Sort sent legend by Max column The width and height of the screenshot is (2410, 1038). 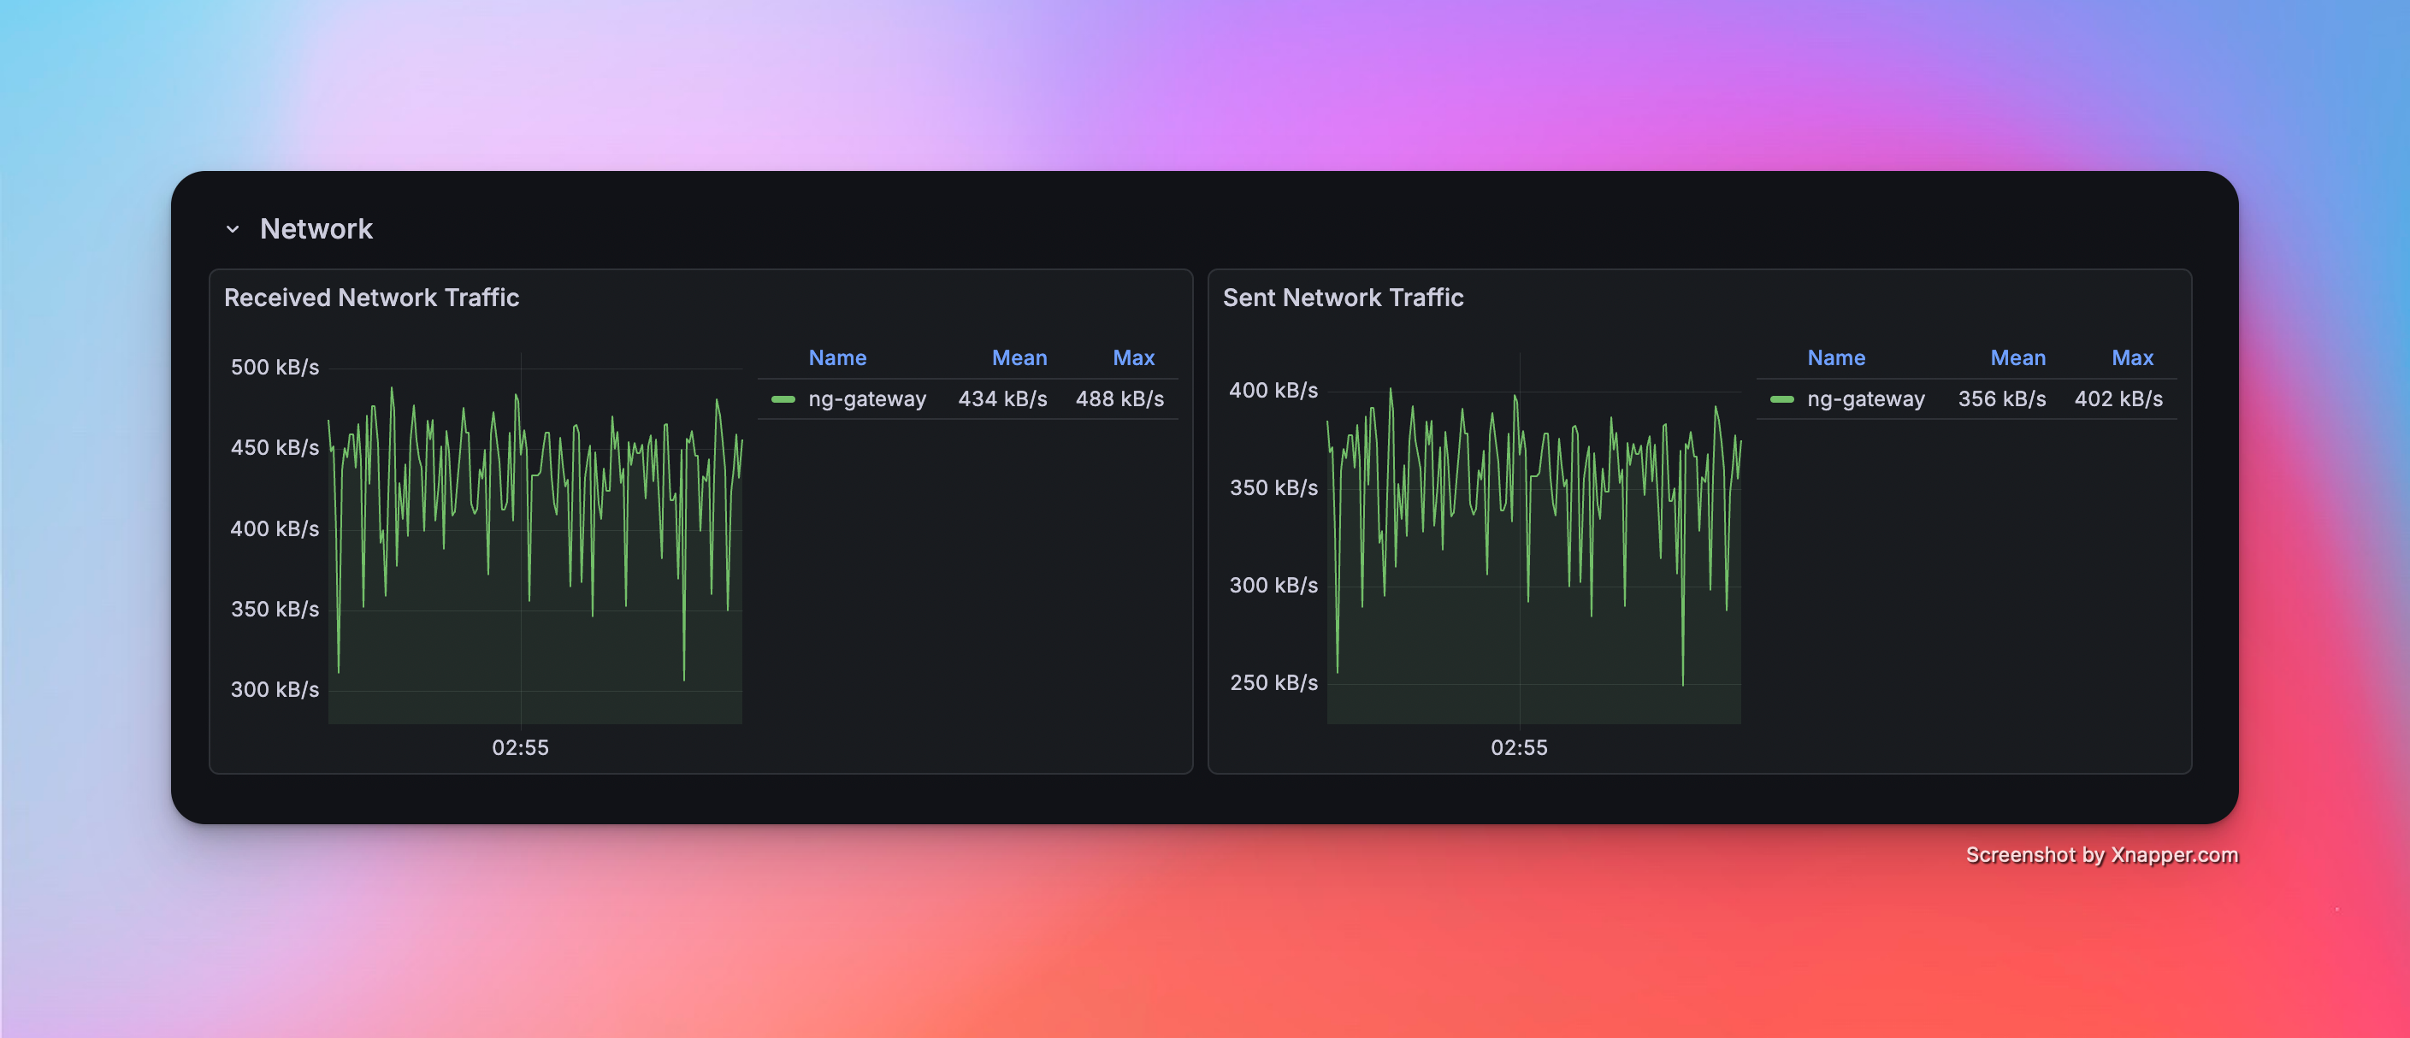[2131, 358]
